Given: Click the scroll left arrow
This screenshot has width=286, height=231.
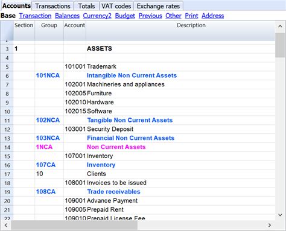Looking at the screenshot, I should pyautogui.click(x=6, y=225).
